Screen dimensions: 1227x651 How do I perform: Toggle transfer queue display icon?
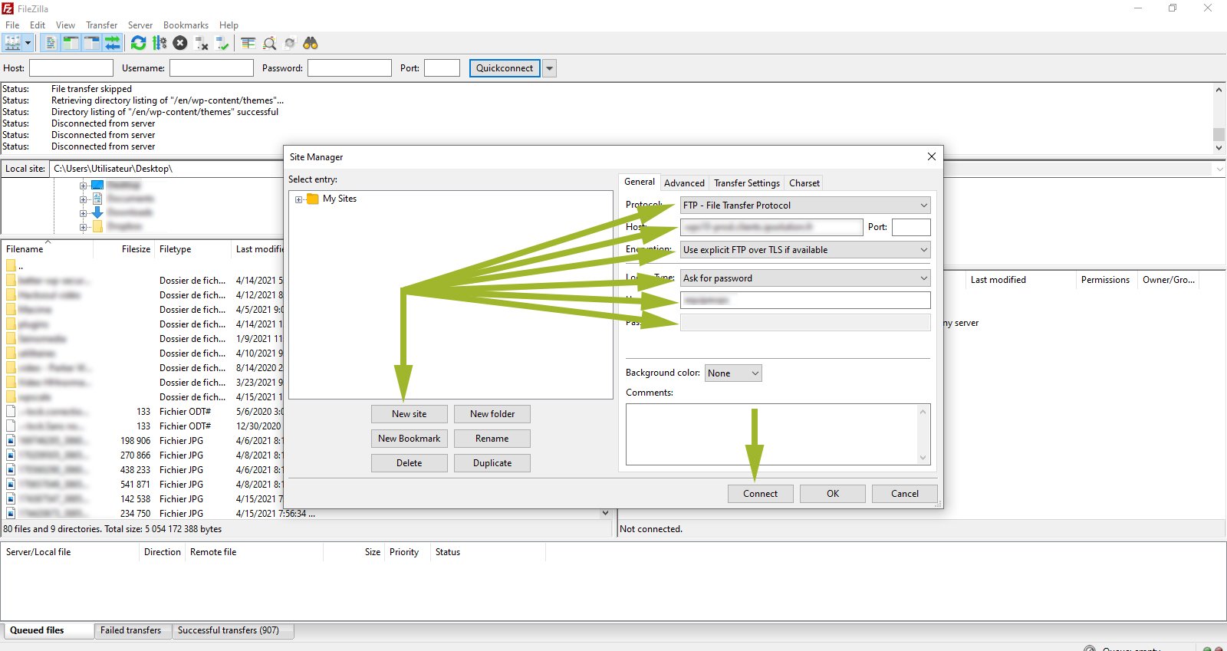pyautogui.click(x=113, y=43)
